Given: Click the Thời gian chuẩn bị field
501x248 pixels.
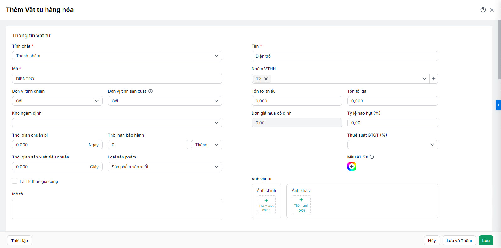Looking at the screenshot, I should coord(57,145).
